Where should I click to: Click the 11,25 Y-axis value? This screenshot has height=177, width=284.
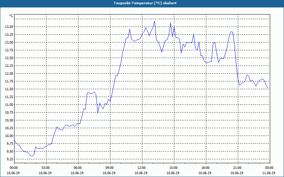tap(9, 97)
